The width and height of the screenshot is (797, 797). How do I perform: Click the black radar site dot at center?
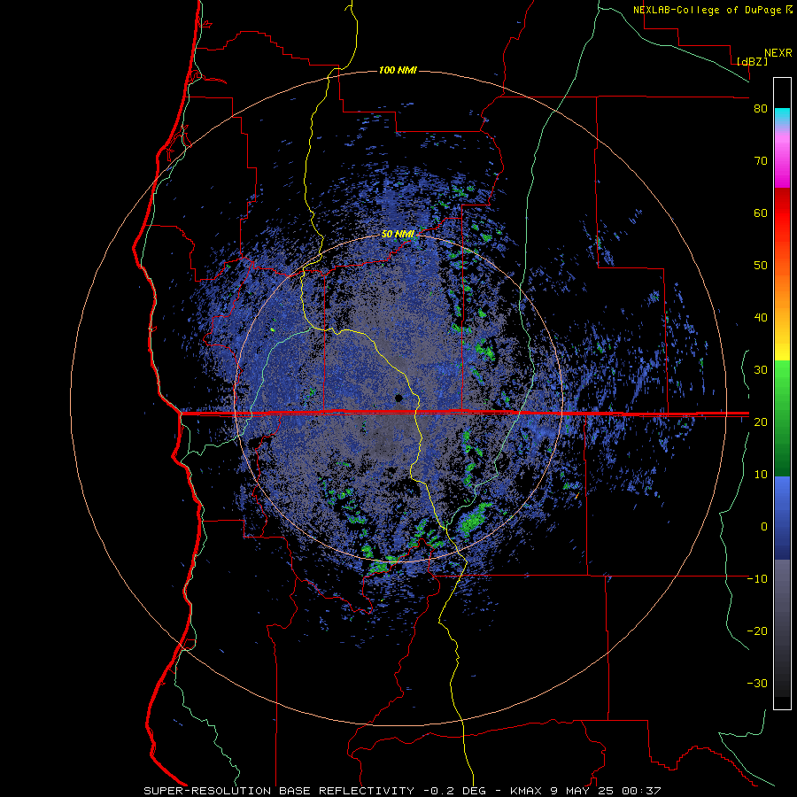[x=398, y=398]
